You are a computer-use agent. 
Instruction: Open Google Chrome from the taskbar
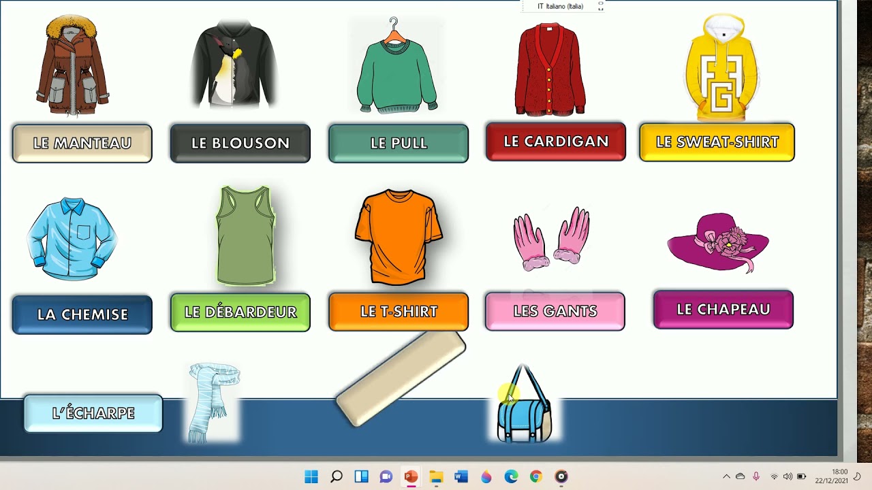click(x=536, y=476)
